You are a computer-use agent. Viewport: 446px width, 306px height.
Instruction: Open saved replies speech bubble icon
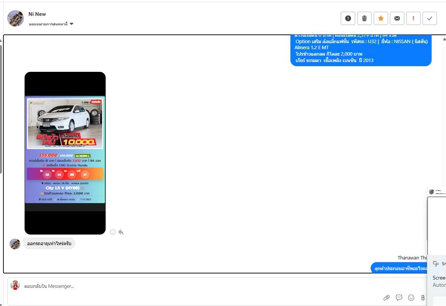399,297
